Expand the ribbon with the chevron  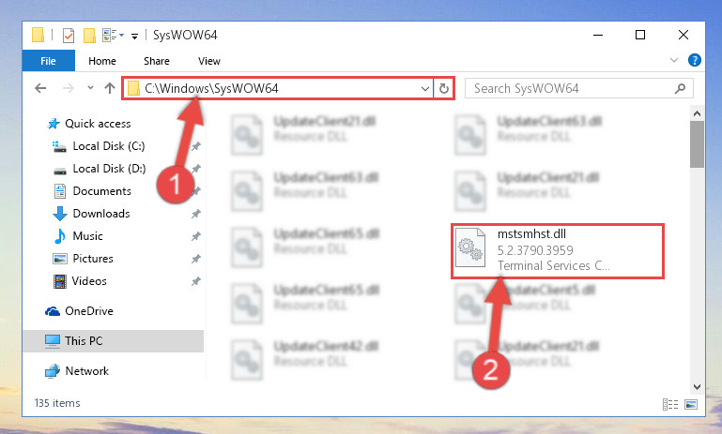(x=674, y=60)
